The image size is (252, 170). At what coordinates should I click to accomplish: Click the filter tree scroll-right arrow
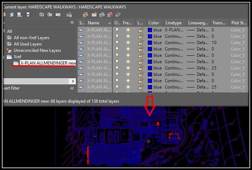73,81
